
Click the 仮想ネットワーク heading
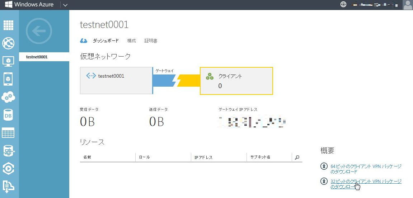(105, 56)
